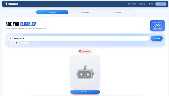Click the Mint Supply 5,555 card

click(x=157, y=26)
